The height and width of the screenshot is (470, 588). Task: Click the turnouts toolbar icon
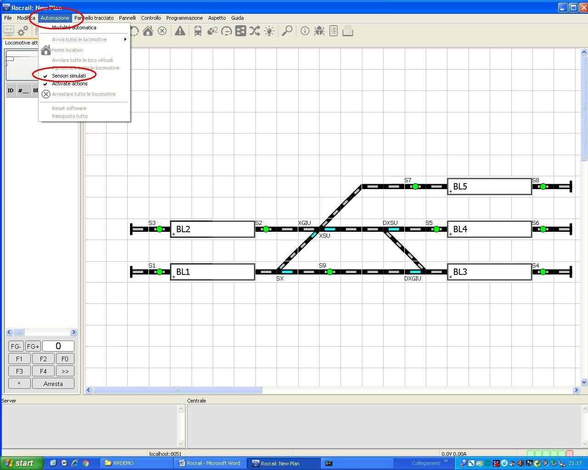coord(212,31)
